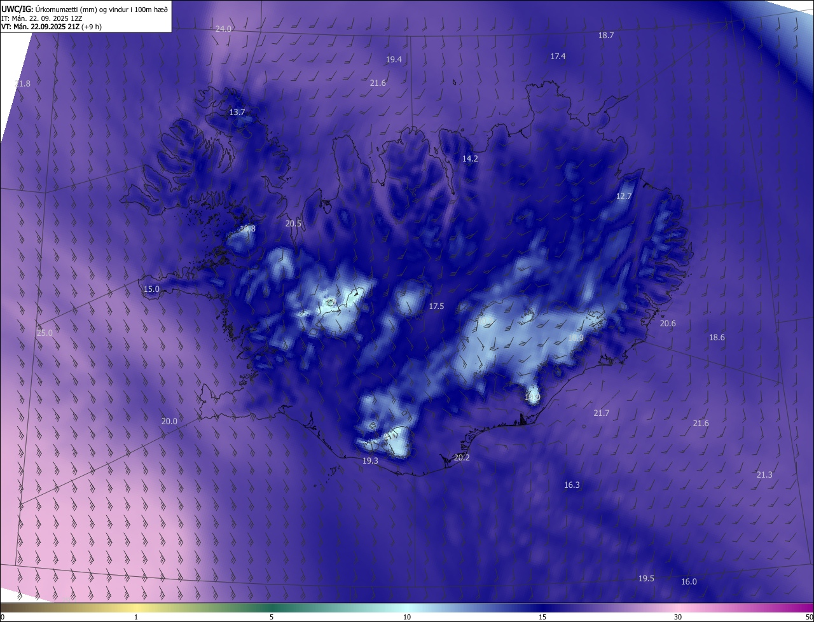Click the wind value 17.5 in central Iceland
The height and width of the screenshot is (622, 814).
(x=436, y=307)
